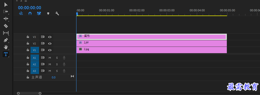The image size is (260, 95).
Task: Toggle snap magnet in timeline
Action: click(x=30, y=13)
